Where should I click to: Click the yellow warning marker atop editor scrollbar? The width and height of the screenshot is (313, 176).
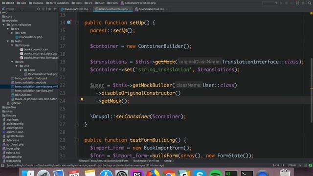pyautogui.click(x=311, y=13)
